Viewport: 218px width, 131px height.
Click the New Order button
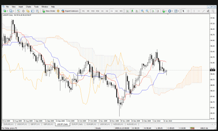[x=49, y=11]
